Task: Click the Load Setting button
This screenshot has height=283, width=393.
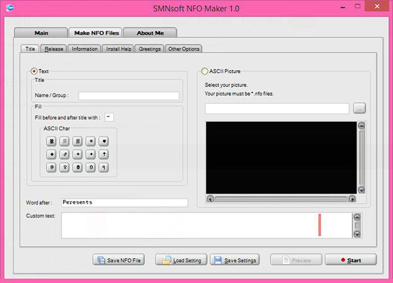Action: (x=181, y=260)
